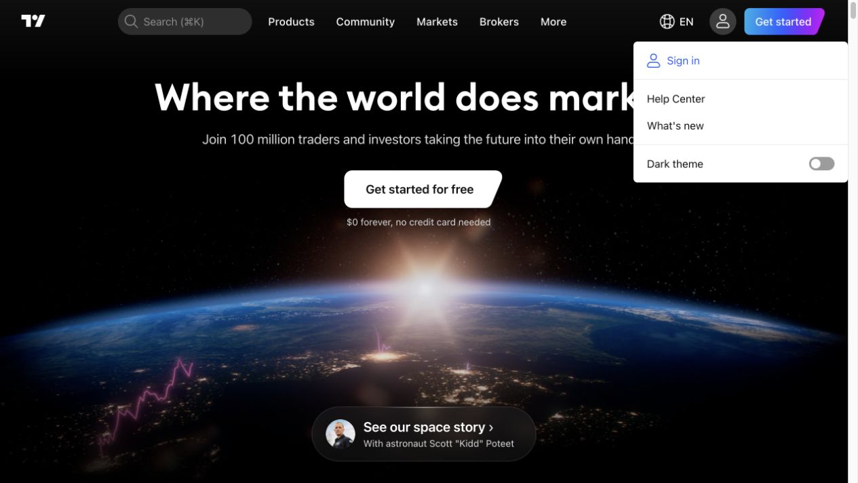Viewport: 858px width, 483px height.
Task: Click '$0 forever, no credit card needed' text
Action: [418, 222]
